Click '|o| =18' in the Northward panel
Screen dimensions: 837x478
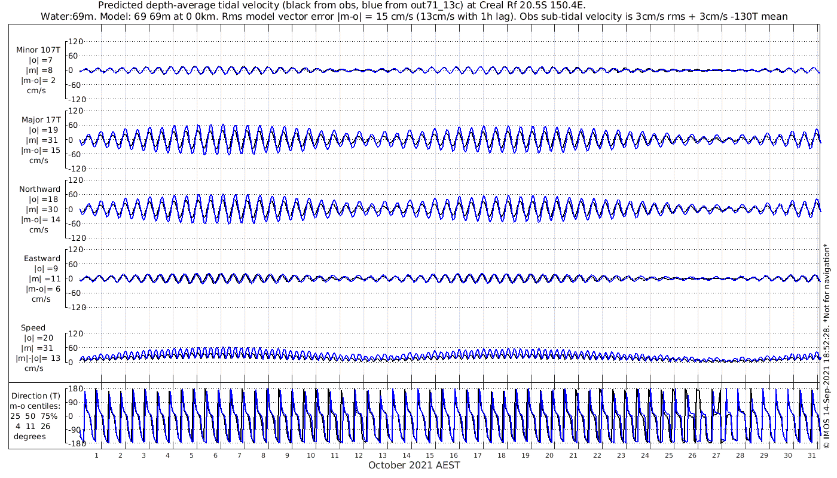tap(44, 199)
